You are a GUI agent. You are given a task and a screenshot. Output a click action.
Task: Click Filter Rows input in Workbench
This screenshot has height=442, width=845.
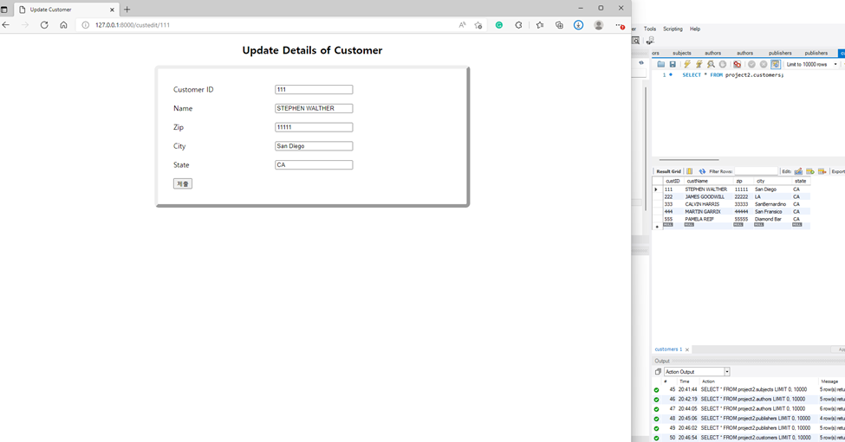point(756,171)
